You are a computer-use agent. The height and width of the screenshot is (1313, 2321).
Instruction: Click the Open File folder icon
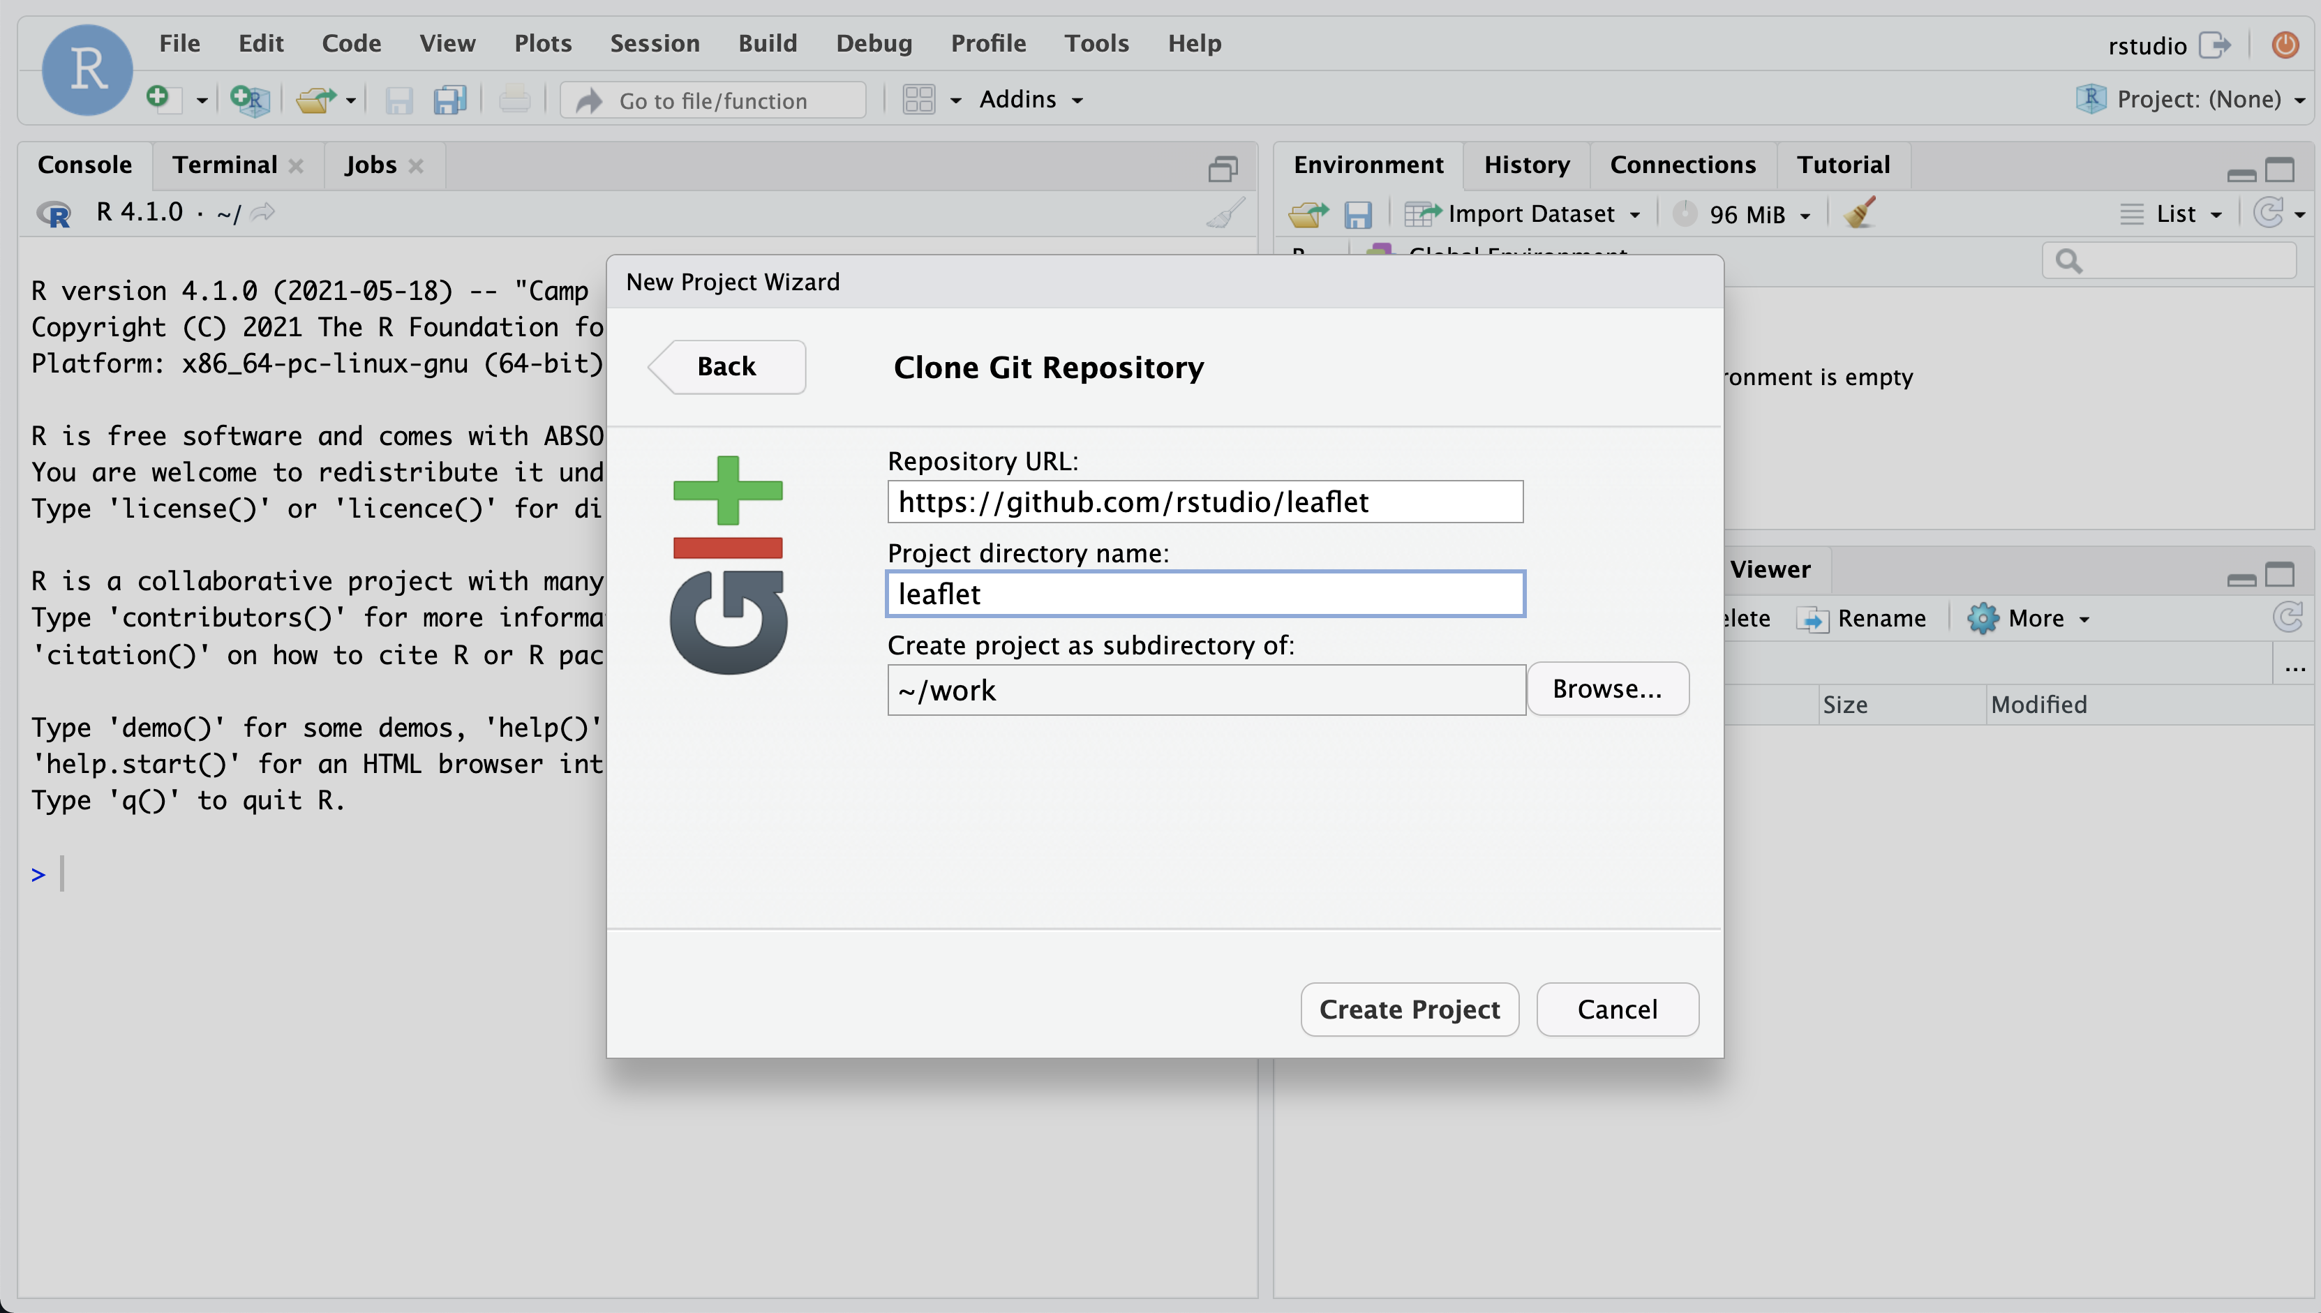tap(315, 99)
